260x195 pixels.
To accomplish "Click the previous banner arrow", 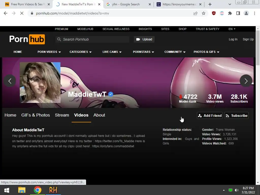I will coord(10,81).
